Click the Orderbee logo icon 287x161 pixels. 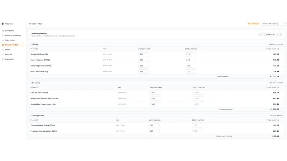click(3, 24)
